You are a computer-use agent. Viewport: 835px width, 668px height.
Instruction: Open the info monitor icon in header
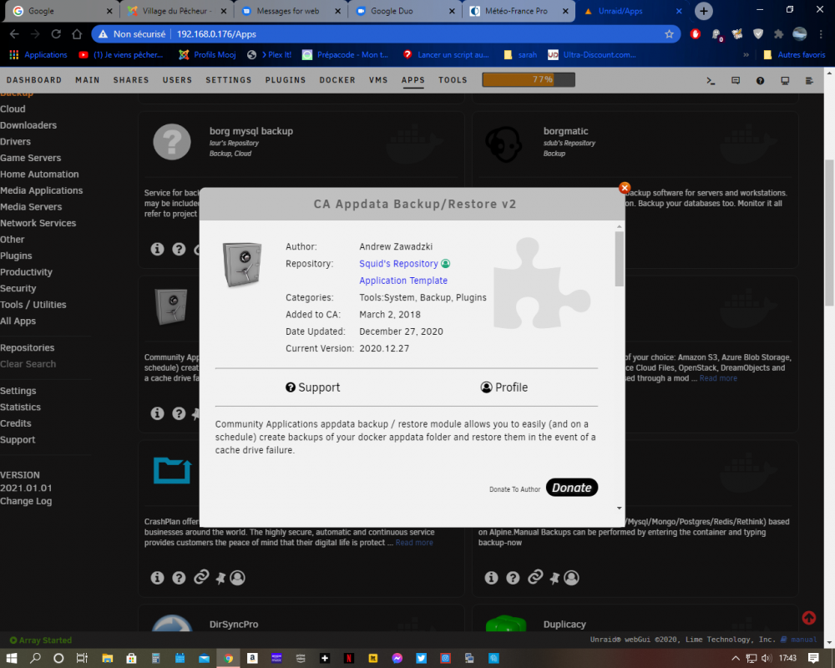coord(785,80)
